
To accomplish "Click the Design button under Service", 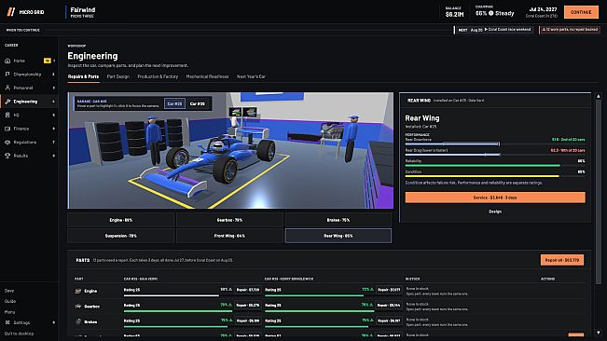I will (x=495, y=211).
